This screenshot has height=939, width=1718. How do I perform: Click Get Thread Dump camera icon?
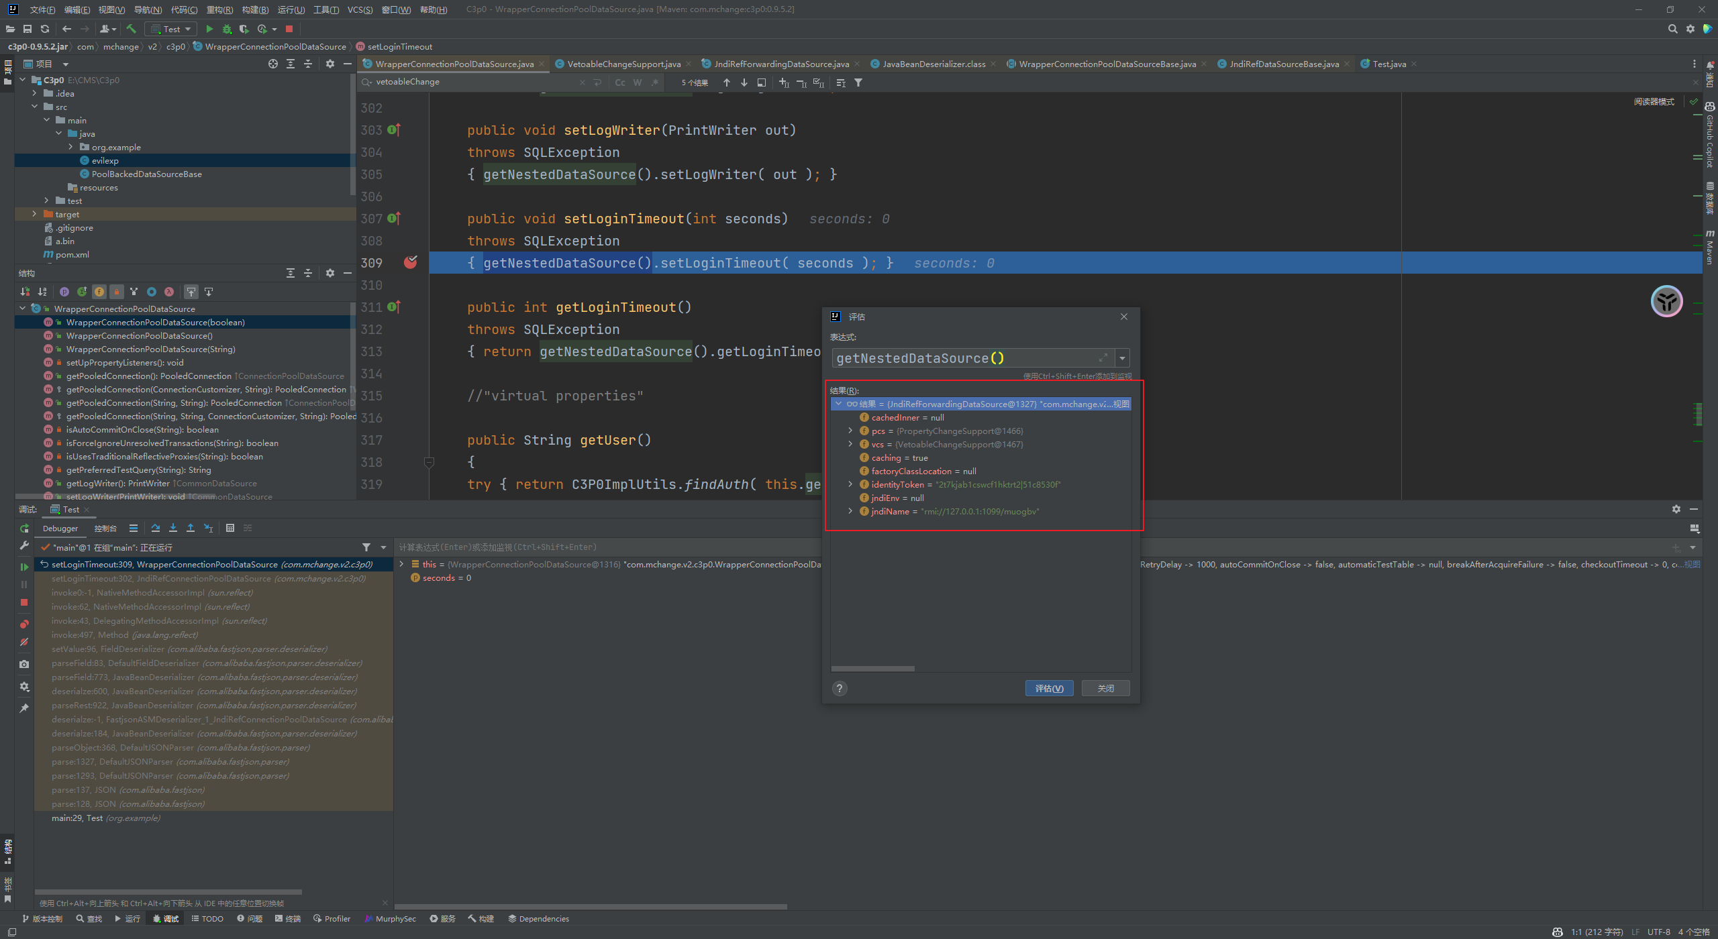click(24, 664)
